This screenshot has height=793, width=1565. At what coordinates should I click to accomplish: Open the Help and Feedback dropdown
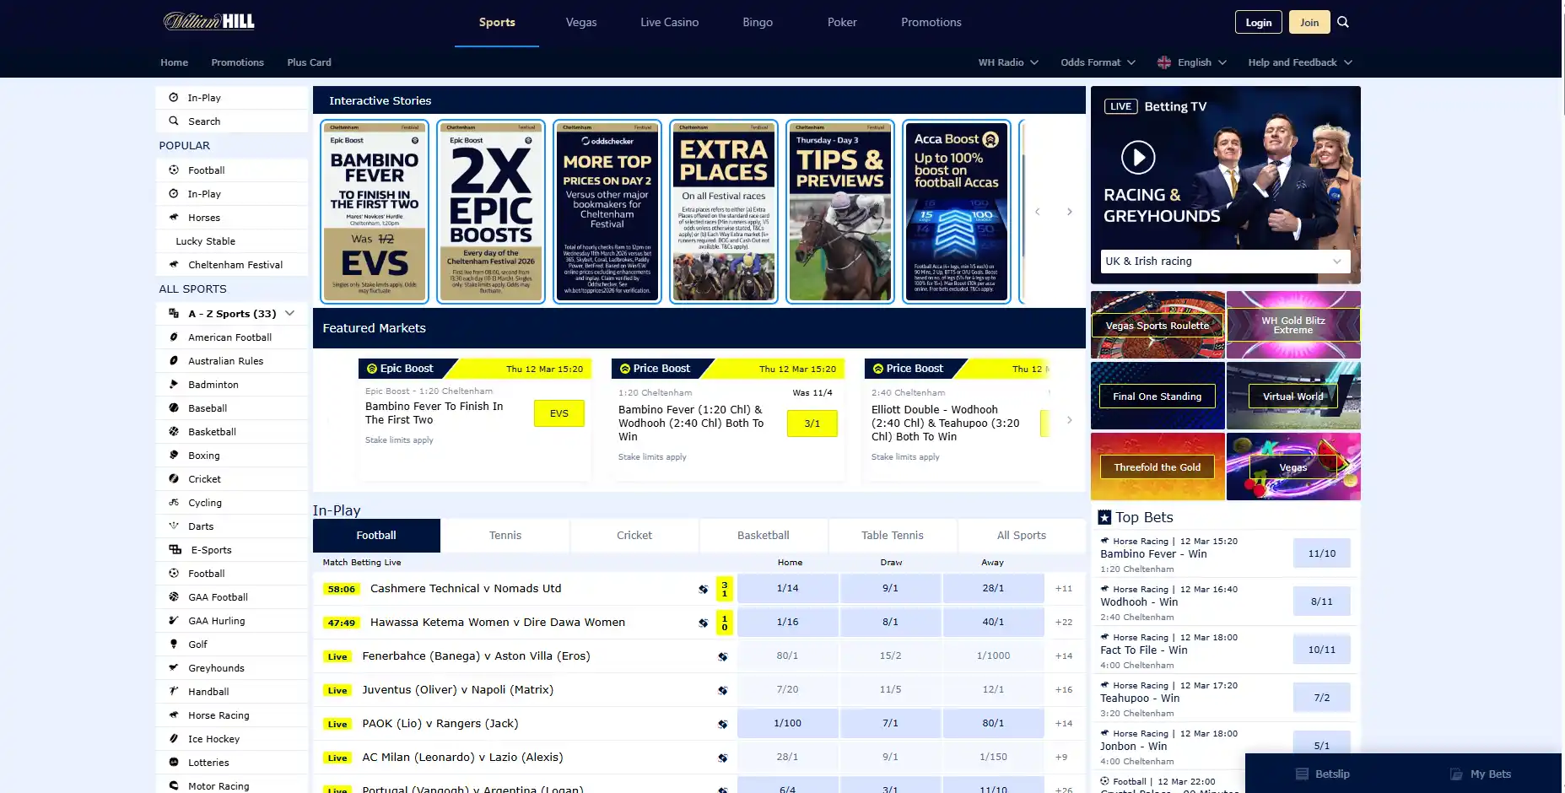pyautogui.click(x=1300, y=62)
